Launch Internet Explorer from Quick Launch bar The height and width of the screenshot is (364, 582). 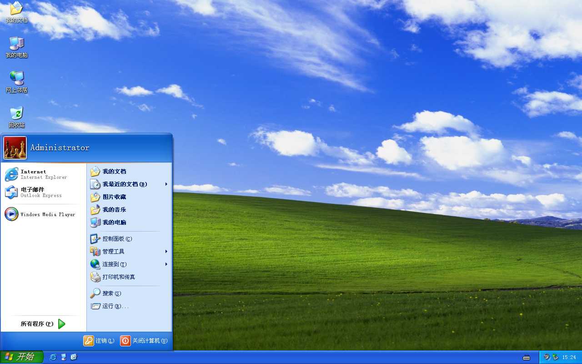(x=53, y=357)
